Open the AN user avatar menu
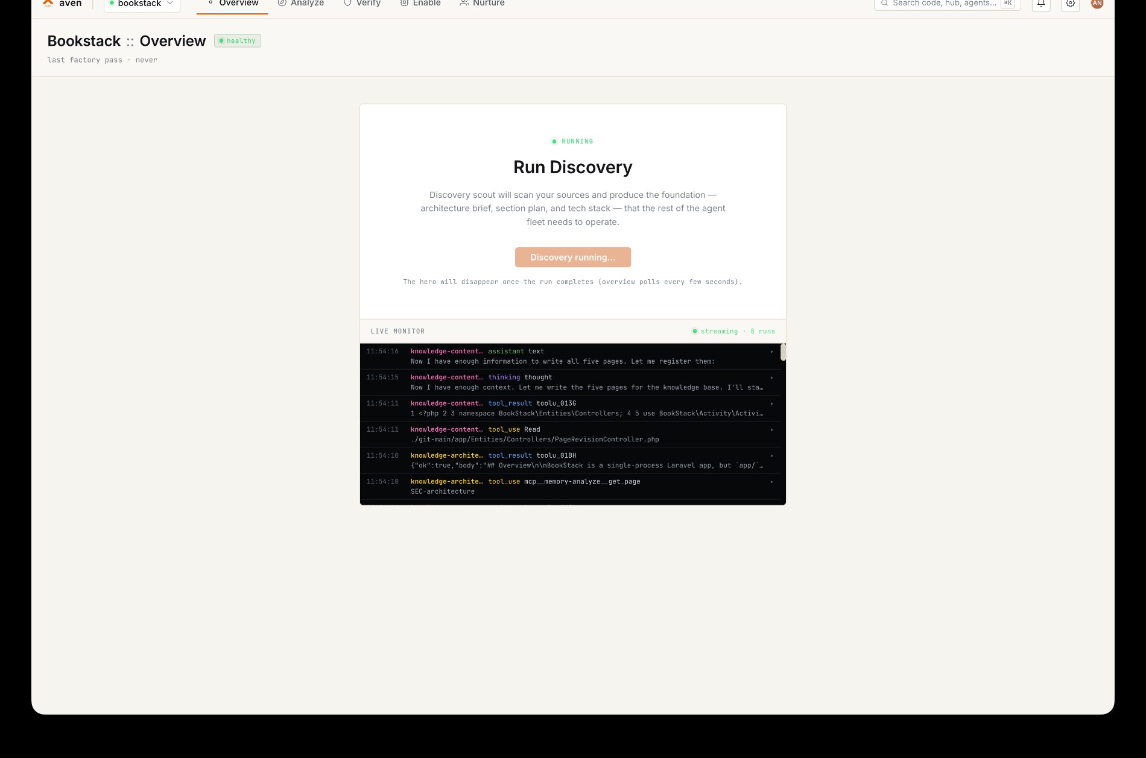 [x=1097, y=3]
